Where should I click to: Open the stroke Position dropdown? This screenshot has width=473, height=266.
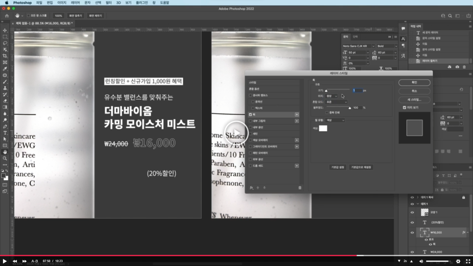pos(331,96)
